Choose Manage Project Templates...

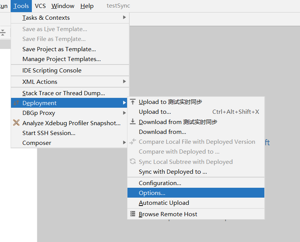(70, 59)
